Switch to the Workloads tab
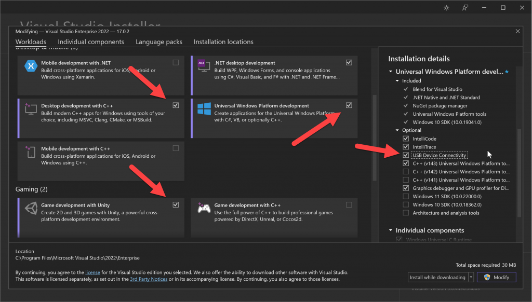The image size is (532, 302). [31, 42]
